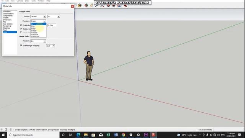This screenshot has height=138, width=245.
Task: Open Task View on the taskbar
Action: click(70, 135)
